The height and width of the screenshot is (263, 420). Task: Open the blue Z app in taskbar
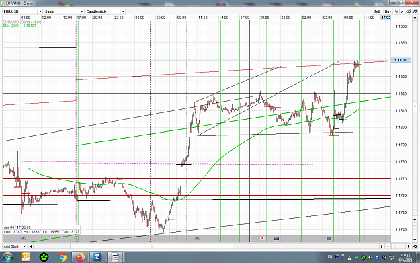point(97,258)
